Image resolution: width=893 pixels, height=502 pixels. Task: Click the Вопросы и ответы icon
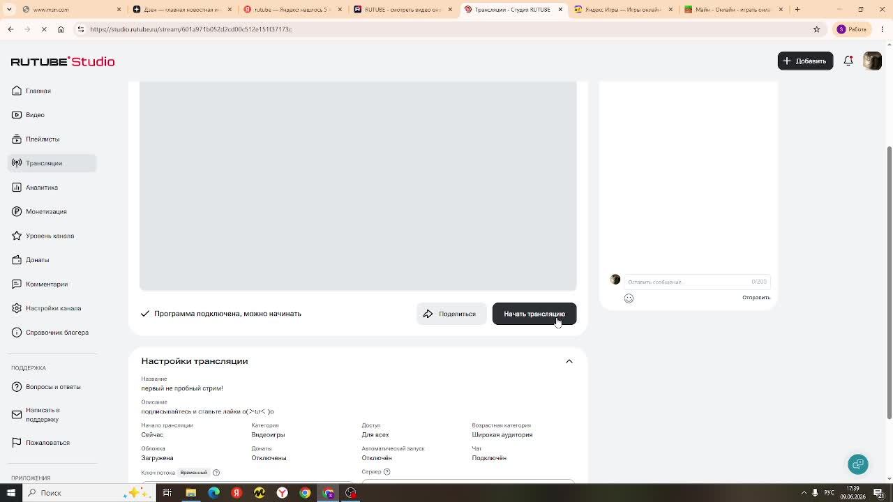point(17,387)
